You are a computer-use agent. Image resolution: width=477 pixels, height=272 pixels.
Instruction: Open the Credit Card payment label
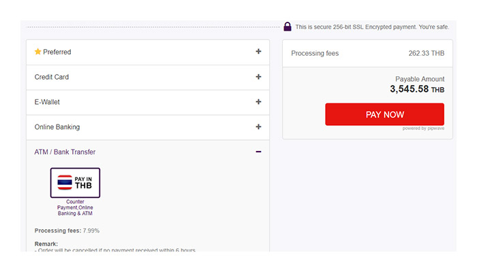coord(52,77)
